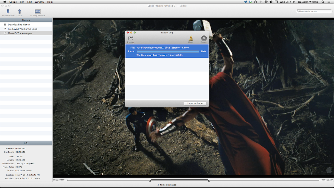Select Downloading Nancy in Movies list
The image size is (334, 188).
pos(26,25)
